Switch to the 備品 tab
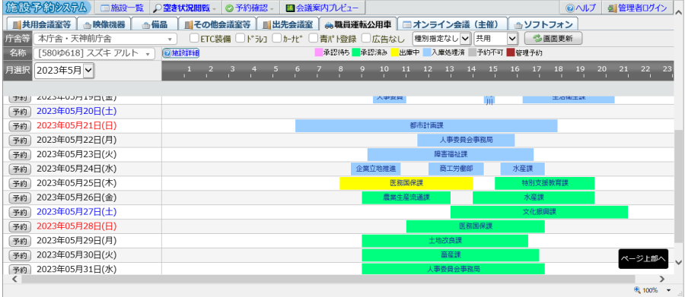Image resolution: width=685 pixels, height=297 pixels. click(155, 24)
